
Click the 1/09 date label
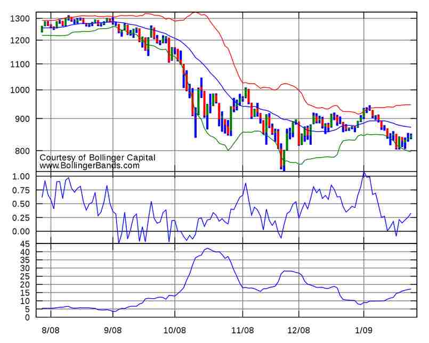point(363,330)
